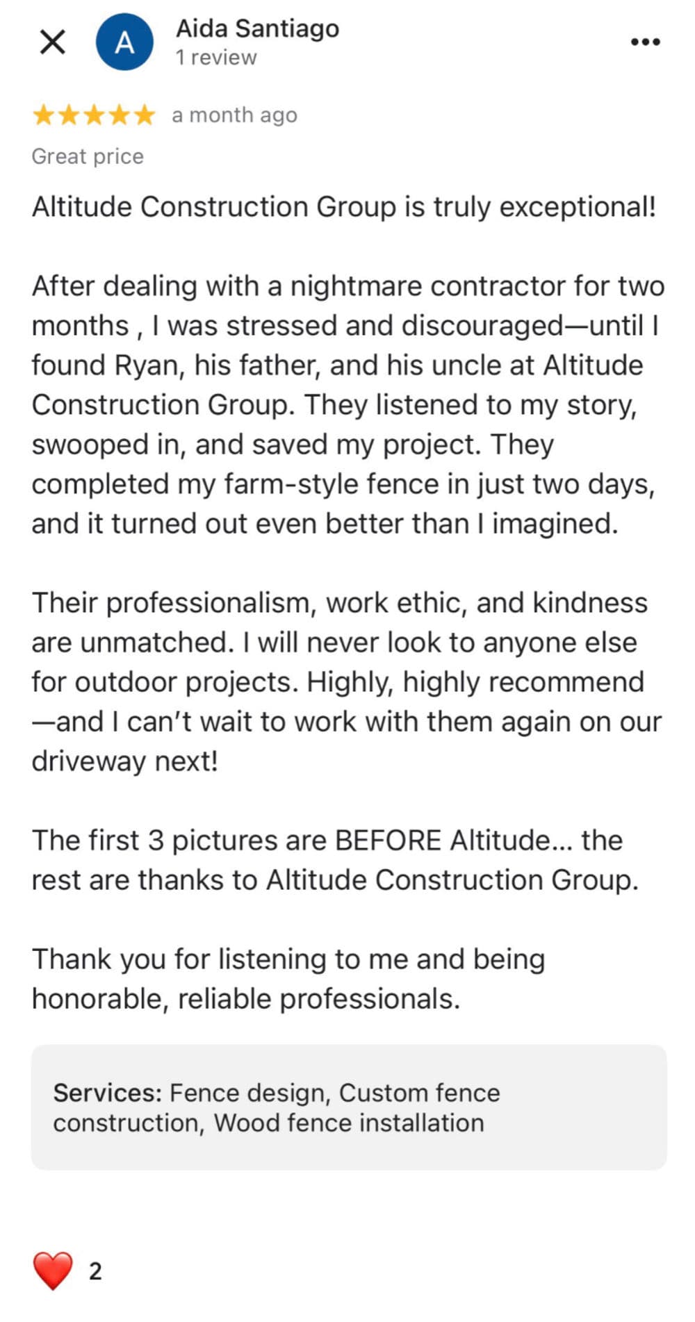This screenshot has width=695, height=1322.
Task: Click the blue "A" profile avatar
Action: tap(124, 42)
